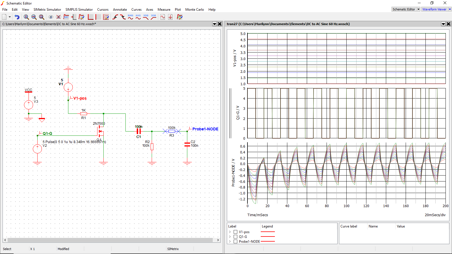
Task: Click the RMS measurement icon
Action: [131, 17]
